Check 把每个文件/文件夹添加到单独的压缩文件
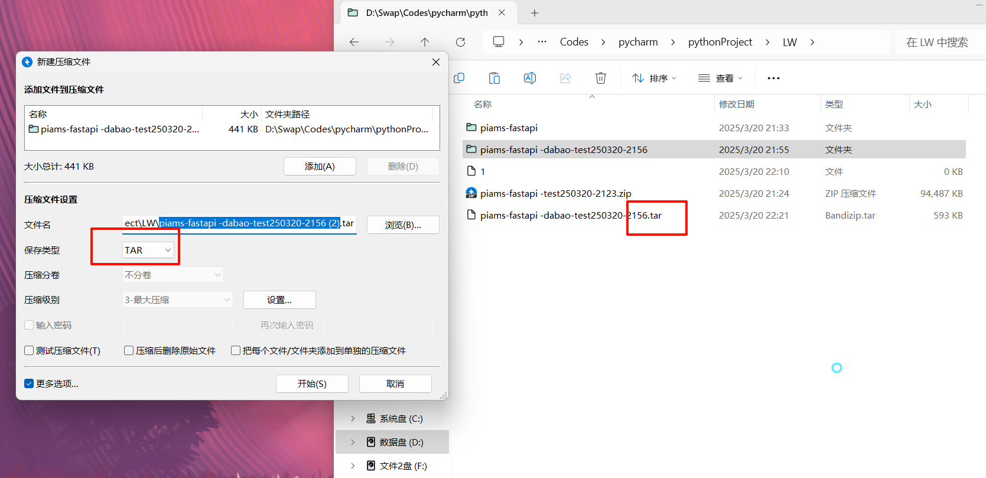The image size is (986, 478). click(236, 350)
